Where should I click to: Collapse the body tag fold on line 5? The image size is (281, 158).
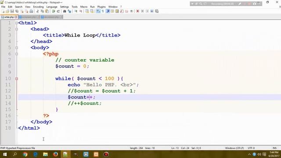click(17, 48)
